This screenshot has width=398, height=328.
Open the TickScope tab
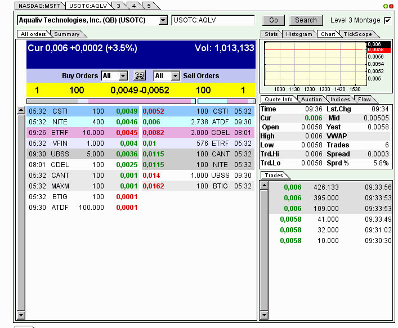click(357, 34)
